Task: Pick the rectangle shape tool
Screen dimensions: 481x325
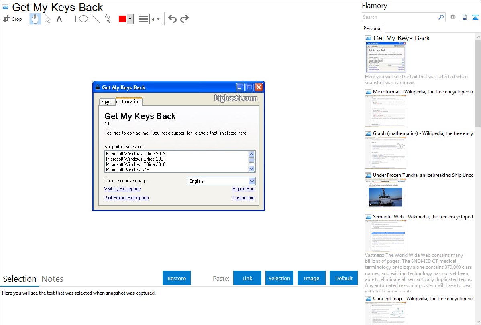Action: click(71, 19)
